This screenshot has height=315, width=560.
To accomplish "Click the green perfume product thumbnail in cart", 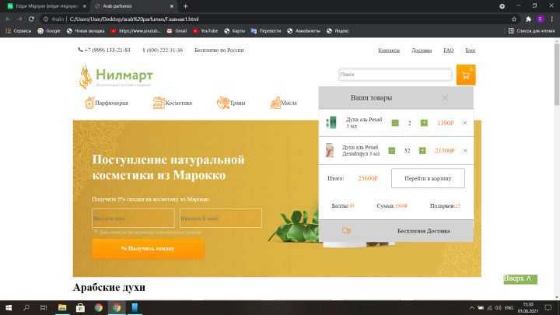I will click(x=331, y=123).
